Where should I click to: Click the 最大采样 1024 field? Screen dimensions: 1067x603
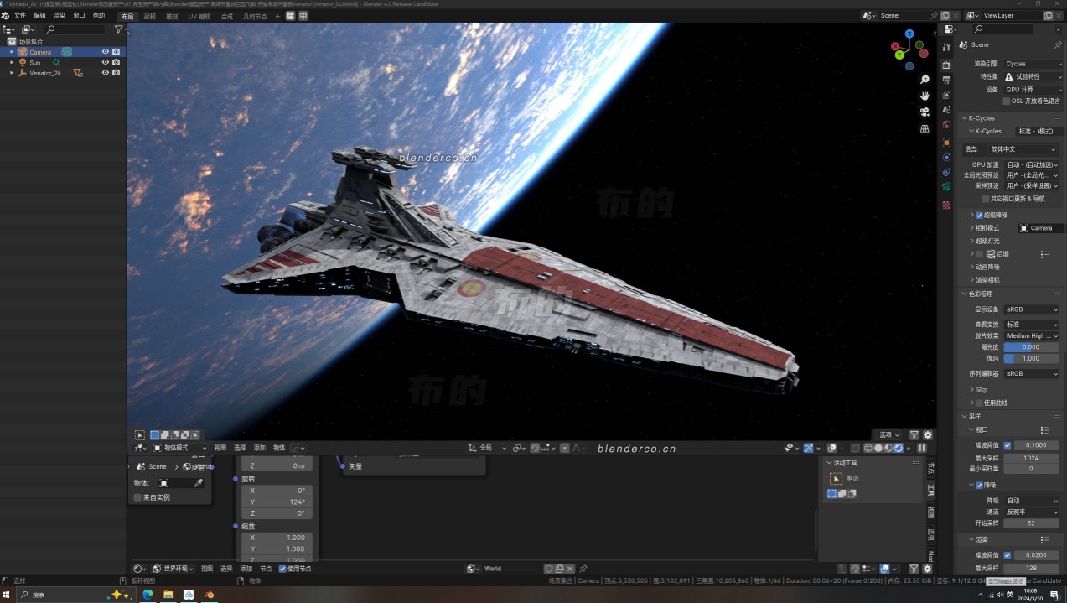tap(1032, 458)
